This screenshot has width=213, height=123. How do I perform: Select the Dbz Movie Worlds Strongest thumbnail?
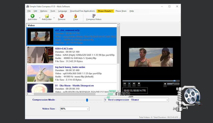40,88
